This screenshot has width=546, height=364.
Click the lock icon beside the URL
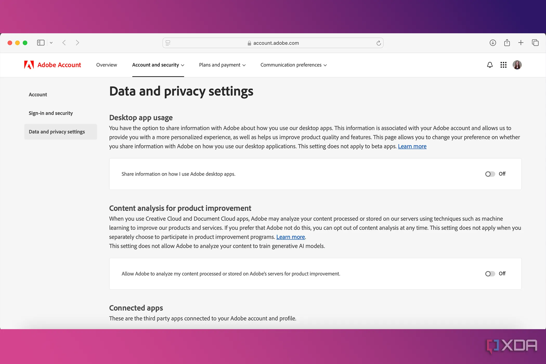tap(249, 43)
